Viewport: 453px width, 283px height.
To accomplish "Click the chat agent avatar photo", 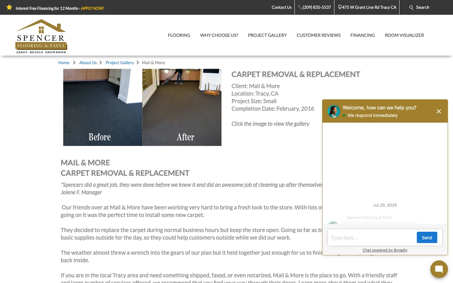I will [334, 111].
